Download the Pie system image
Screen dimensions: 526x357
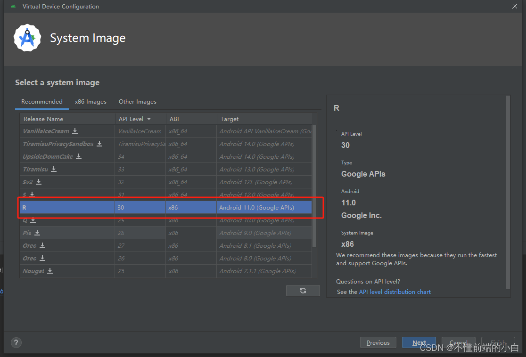click(x=37, y=233)
